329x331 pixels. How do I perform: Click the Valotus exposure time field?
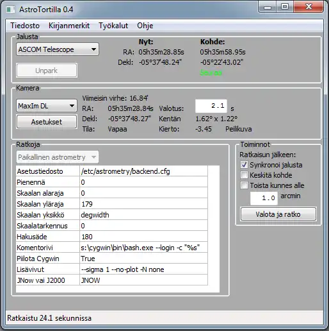click(x=211, y=106)
